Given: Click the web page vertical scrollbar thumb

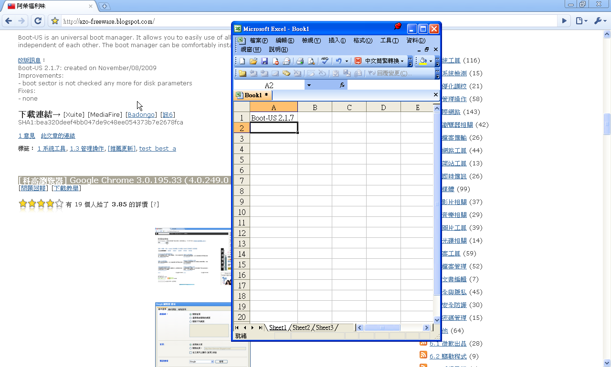Looking at the screenshot, I should [607, 124].
